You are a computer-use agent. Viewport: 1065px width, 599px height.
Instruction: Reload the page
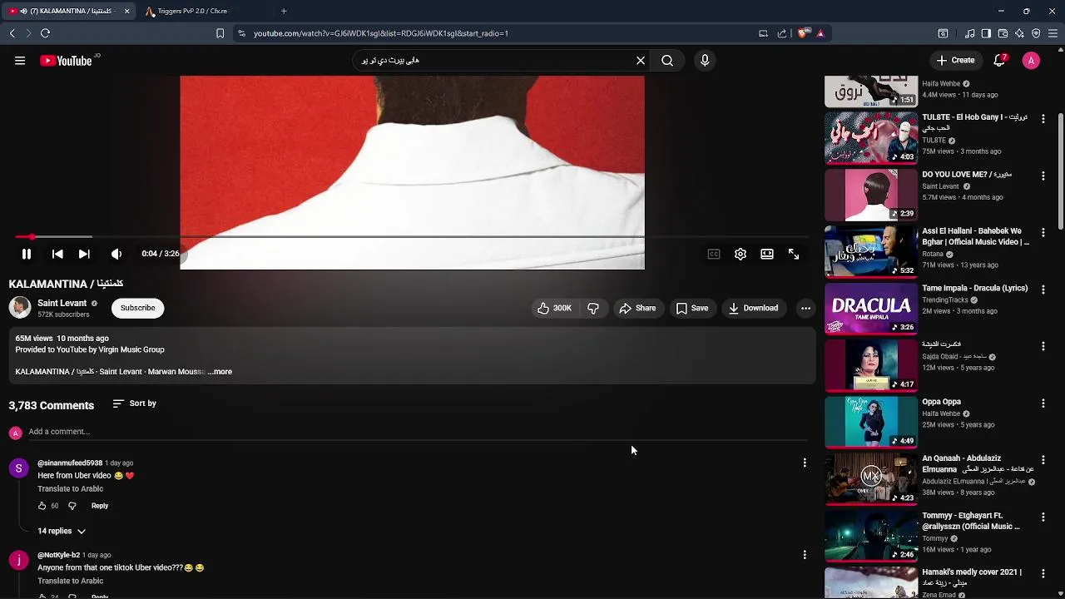coord(46,33)
